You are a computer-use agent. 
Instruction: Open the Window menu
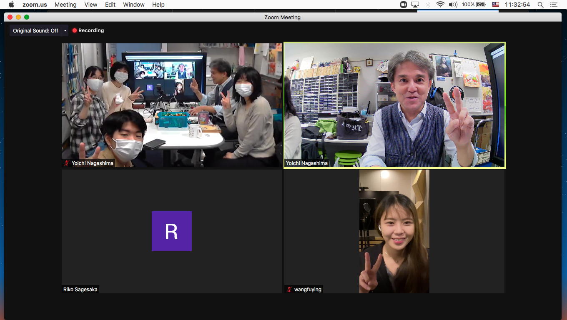click(134, 5)
